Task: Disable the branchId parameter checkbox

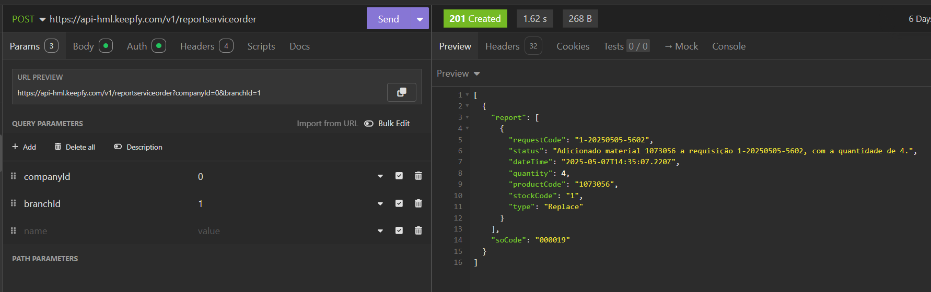Action: 399,203
